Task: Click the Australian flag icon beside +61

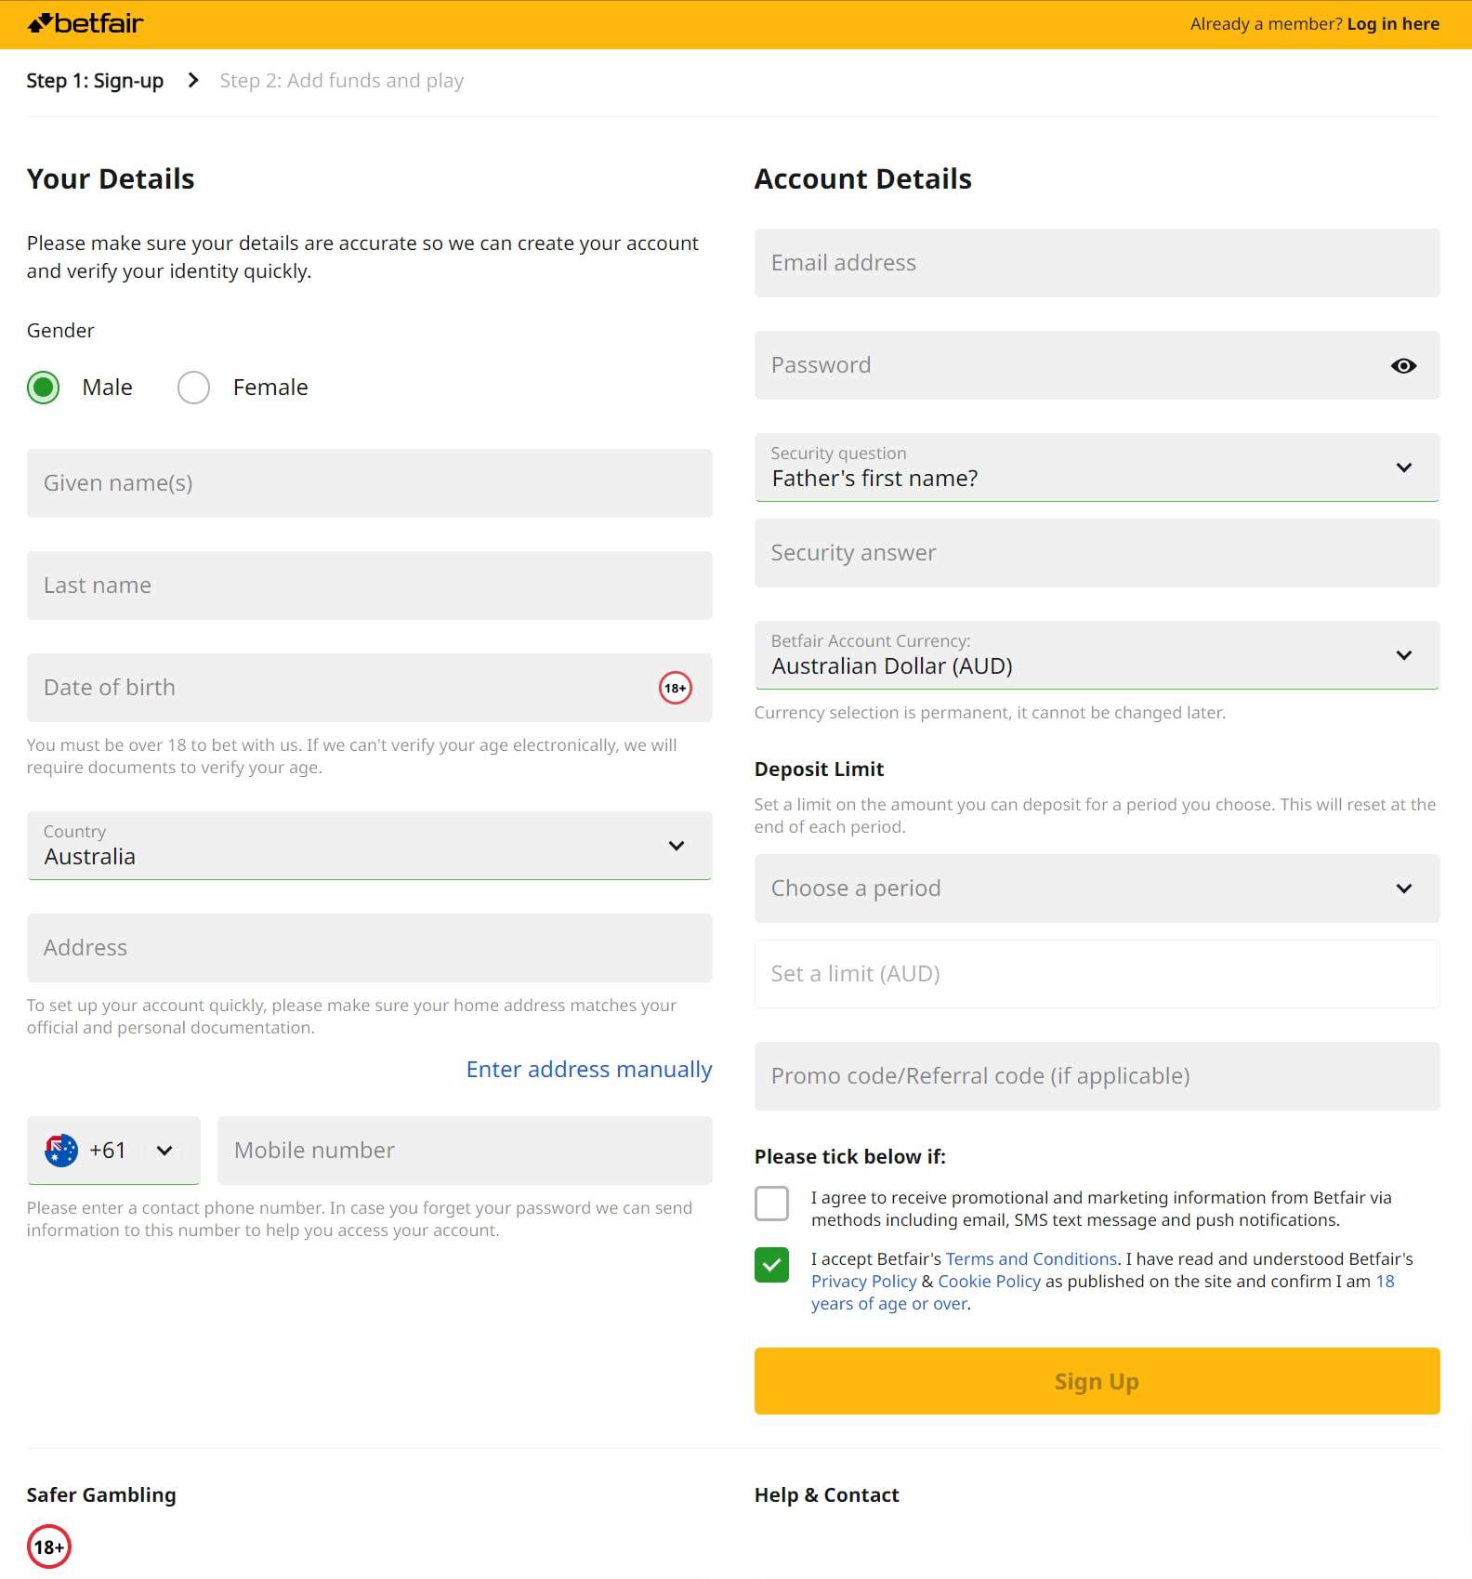Action: coord(61,1151)
